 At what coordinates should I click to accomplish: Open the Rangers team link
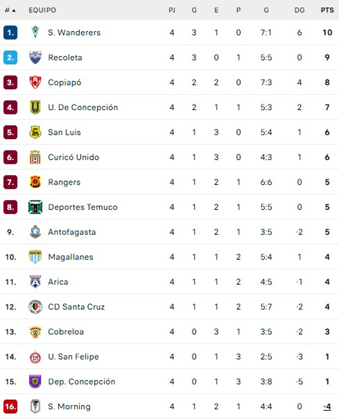[64, 182]
